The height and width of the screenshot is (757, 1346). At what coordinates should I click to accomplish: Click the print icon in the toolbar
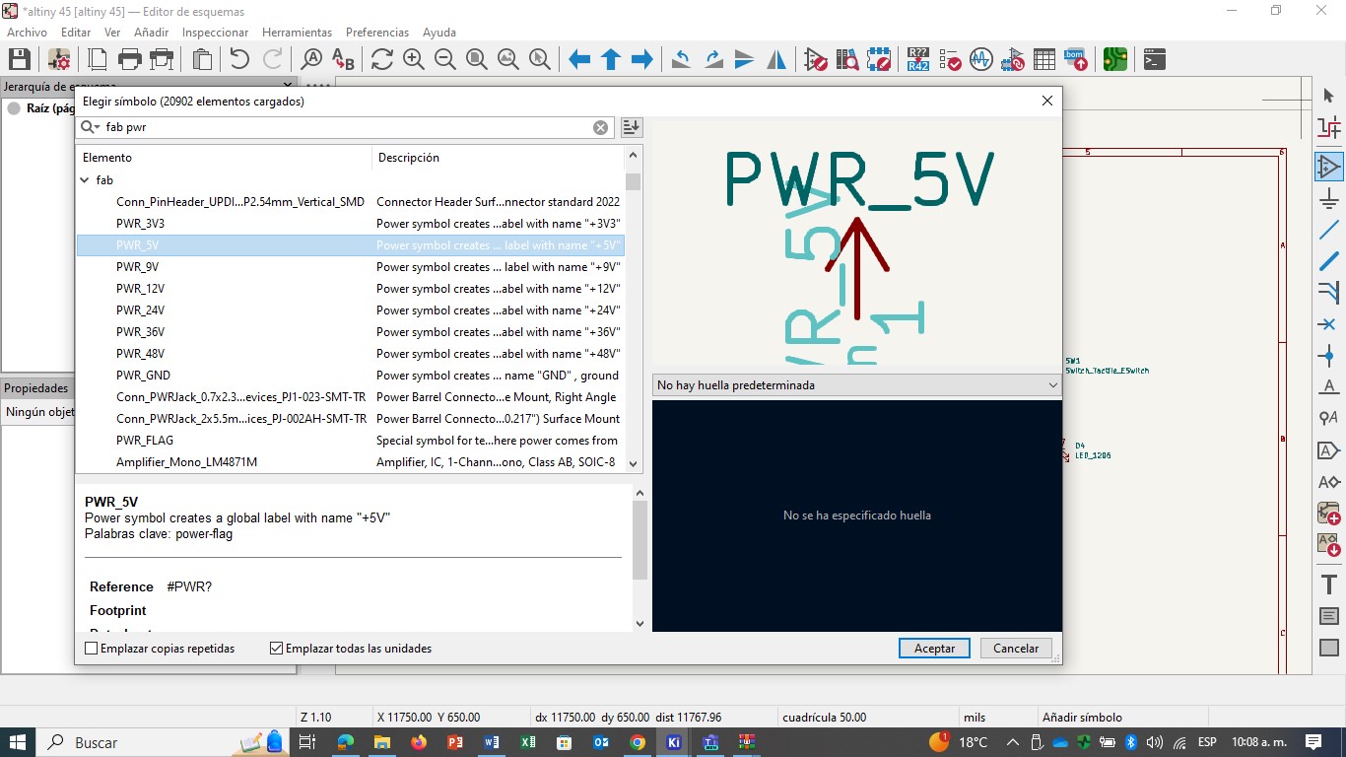(130, 59)
